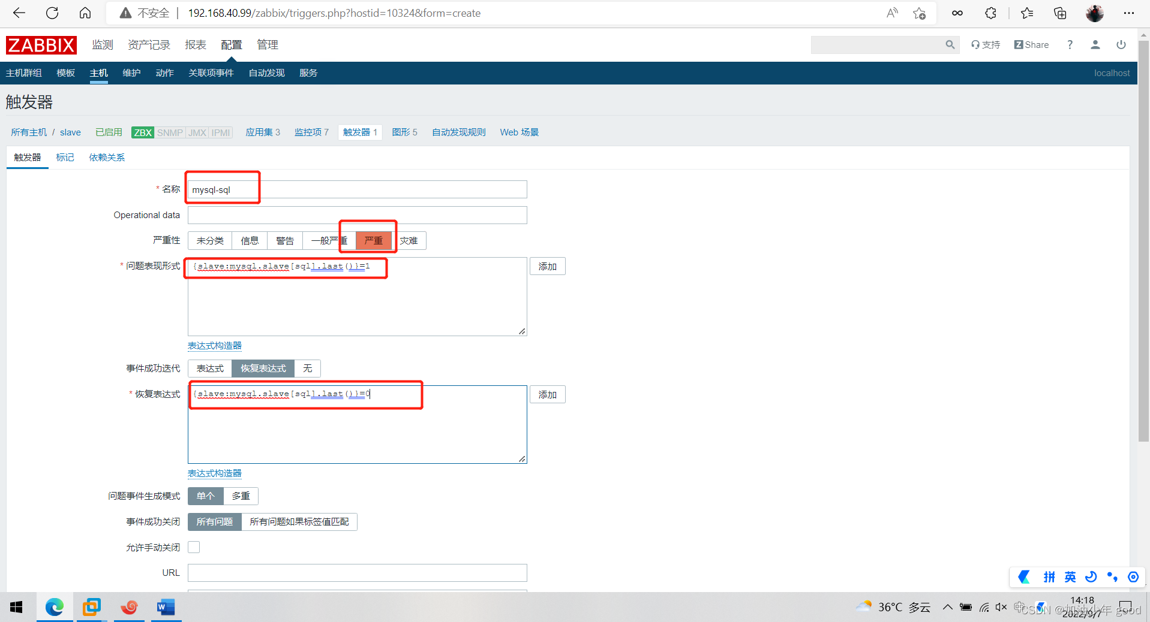Image resolution: width=1150 pixels, height=622 pixels.
Task: Click the Operational data field
Action: 358,215
